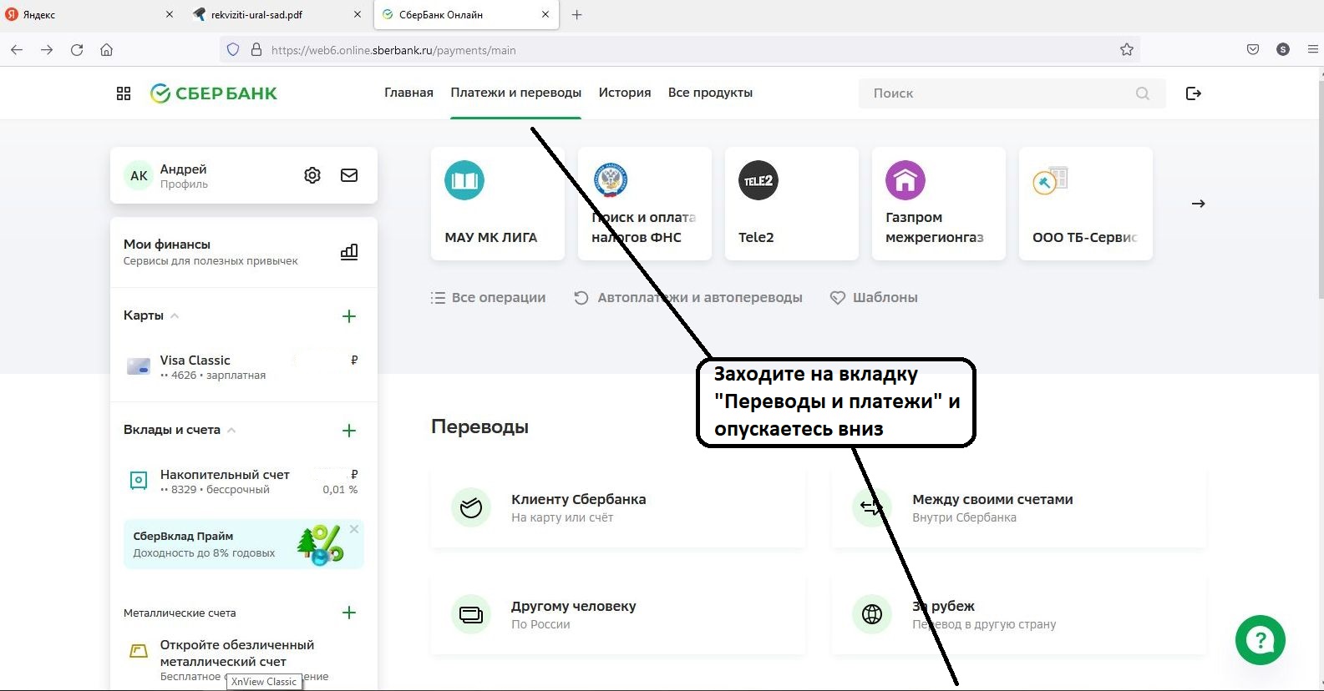
Task: Click browser forward arrow
Action: tap(47, 50)
